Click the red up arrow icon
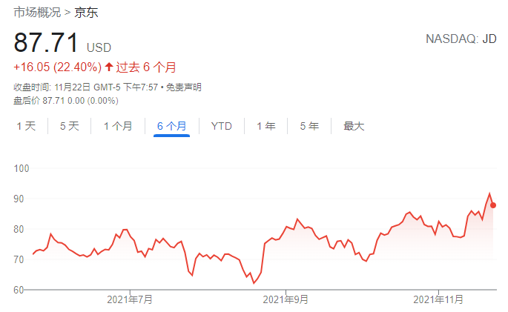The width and height of the screenshot is (508, 312). (109, 67)
